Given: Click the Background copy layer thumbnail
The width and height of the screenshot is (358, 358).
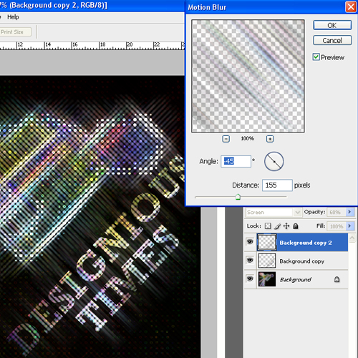Looking at the screenshot, I should [x=267, y=261].
